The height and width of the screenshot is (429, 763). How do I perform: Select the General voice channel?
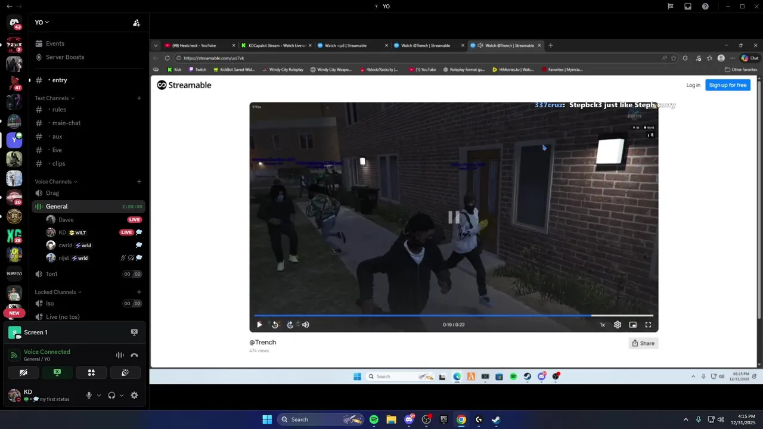point(88,206)
